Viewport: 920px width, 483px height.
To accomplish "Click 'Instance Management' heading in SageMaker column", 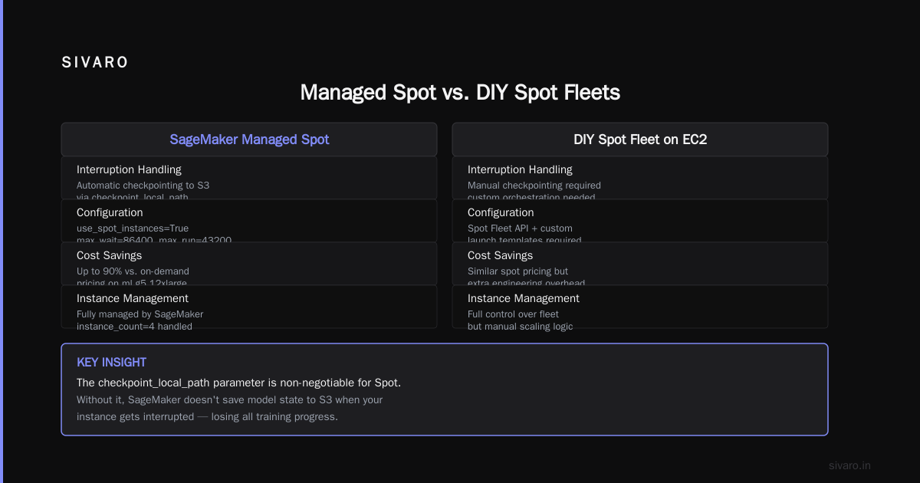I will point(133,298).
